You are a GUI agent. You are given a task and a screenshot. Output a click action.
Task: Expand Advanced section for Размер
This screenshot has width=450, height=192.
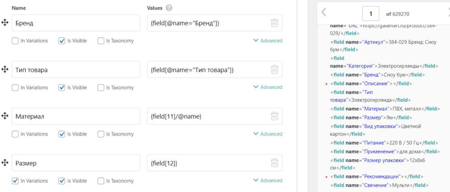(268, 181)
